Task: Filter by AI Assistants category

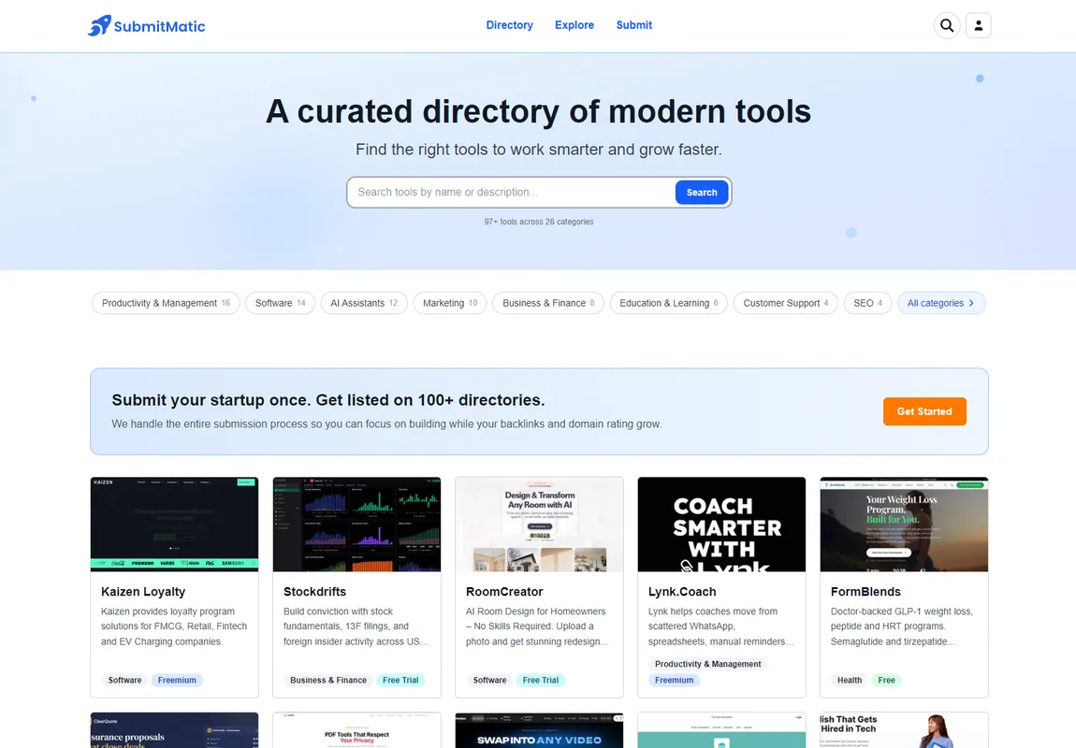Action: click(x=364, y=303)
